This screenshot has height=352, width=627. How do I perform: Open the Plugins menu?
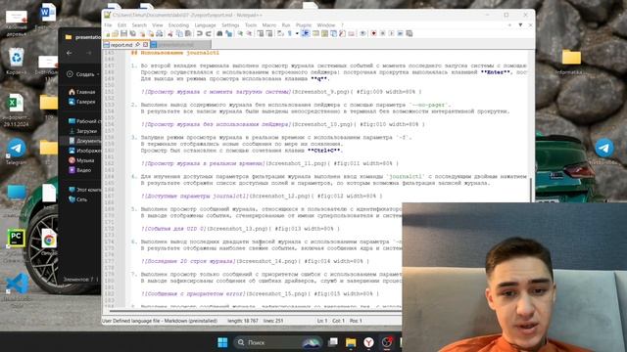304,25
